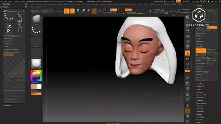Expand the Curva section
Viewport: 221px width, 124px height.
6,46
